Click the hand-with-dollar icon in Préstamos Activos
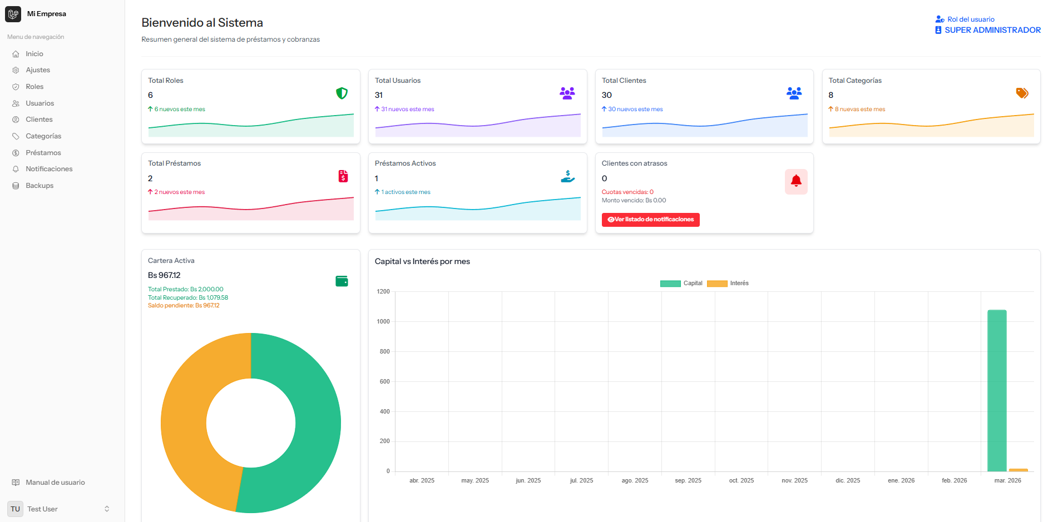The width and height of the screenshot is (1053, 522). point(567,176)
